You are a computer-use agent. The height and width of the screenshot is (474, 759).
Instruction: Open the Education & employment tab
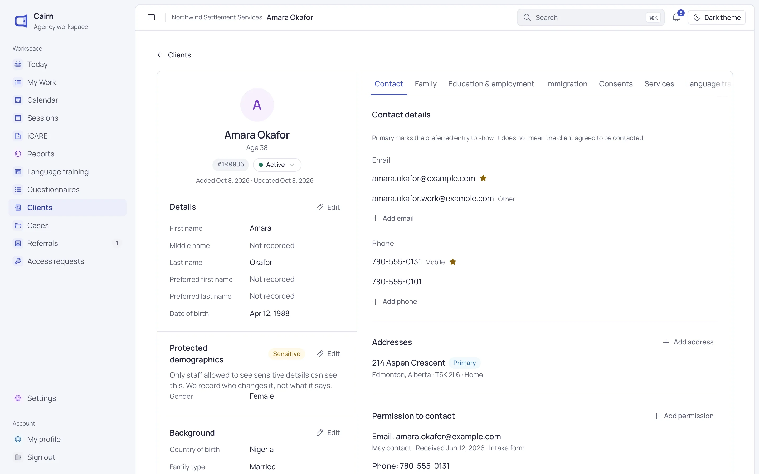point(491,84)
